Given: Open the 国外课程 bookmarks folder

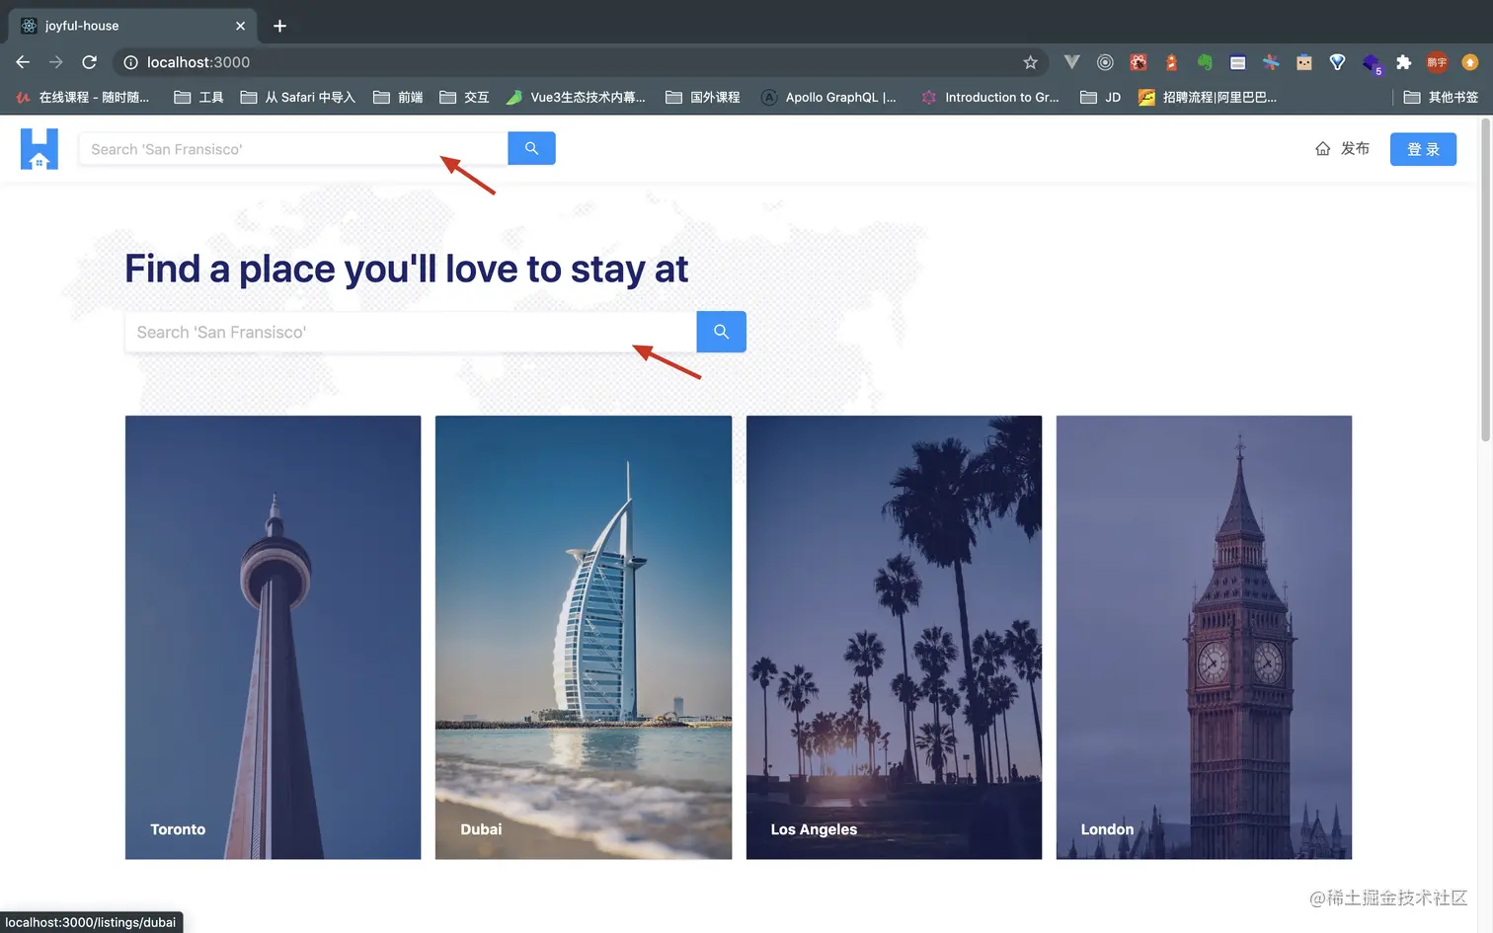Looking at the screenshot, I should pos(703,97).
